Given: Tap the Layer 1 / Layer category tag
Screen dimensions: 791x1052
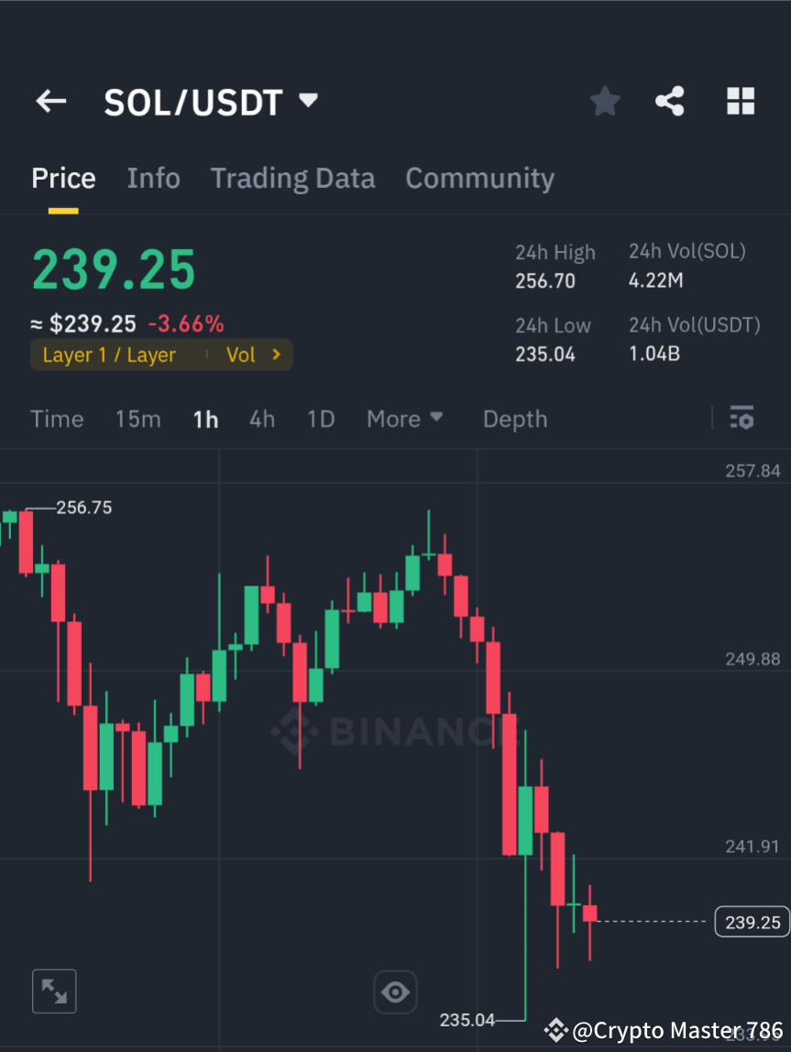Looking at the screenshot, I should (109, 355).
